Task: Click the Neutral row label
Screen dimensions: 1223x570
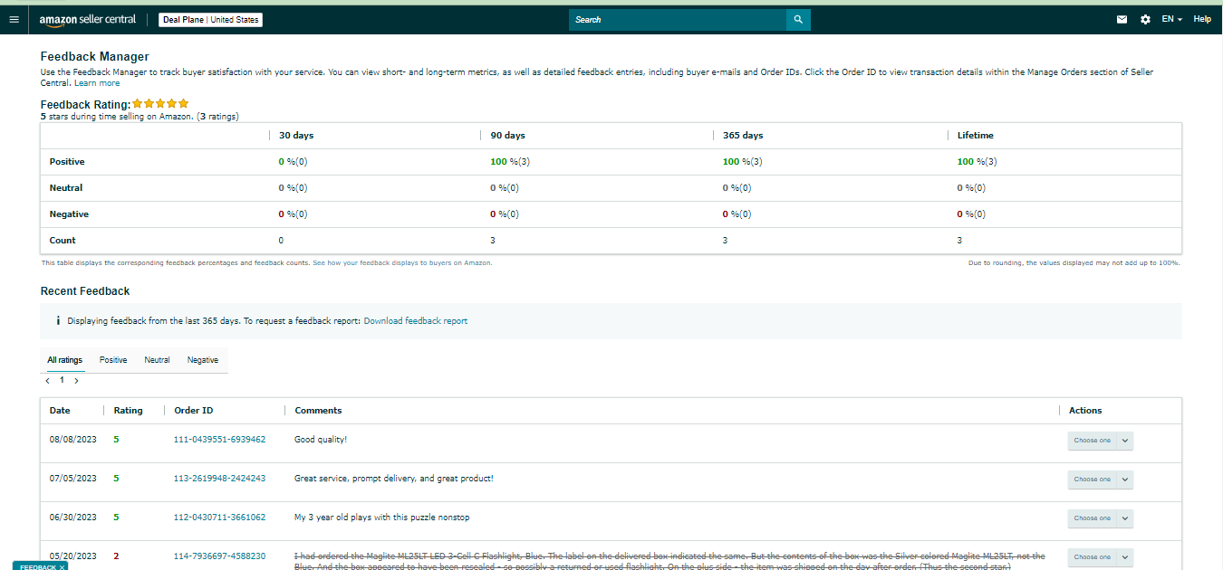Action: click(66, 188)
